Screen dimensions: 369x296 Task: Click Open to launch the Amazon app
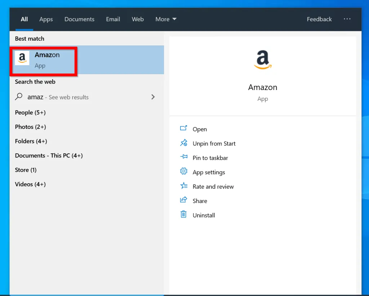click(200, 129)
